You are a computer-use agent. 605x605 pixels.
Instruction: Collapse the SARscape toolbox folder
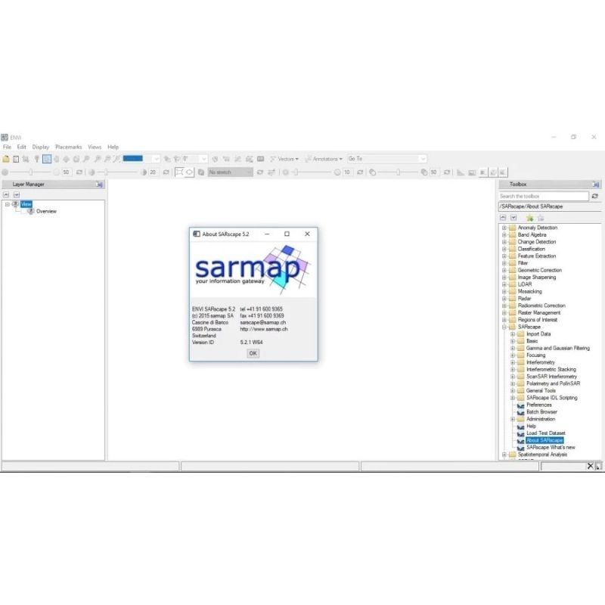[504, 327]
